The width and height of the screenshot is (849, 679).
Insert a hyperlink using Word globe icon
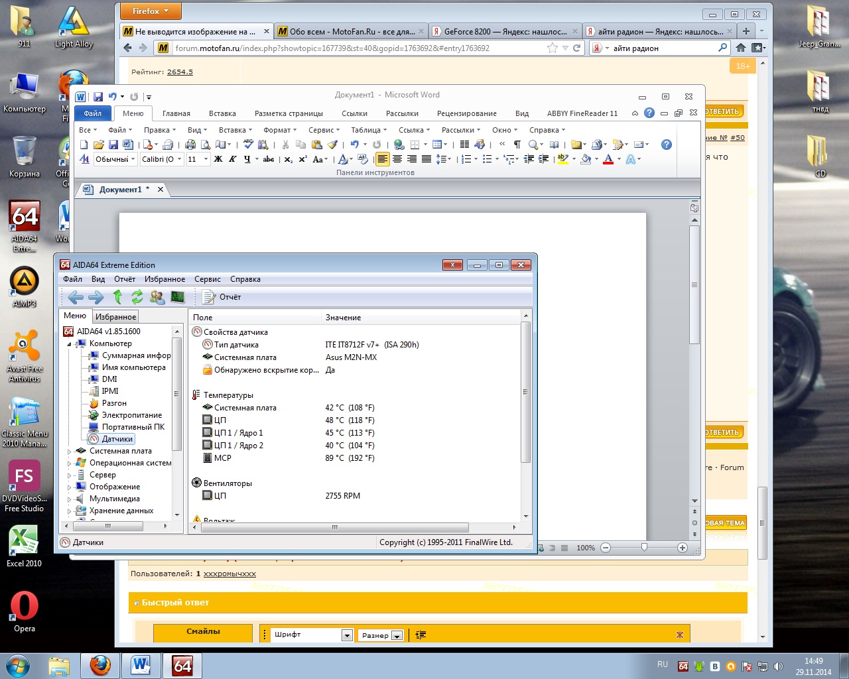(x=399, y=145)
